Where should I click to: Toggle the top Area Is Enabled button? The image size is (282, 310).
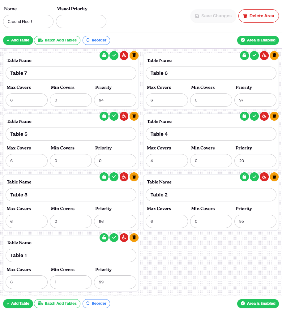coord(258,40)
